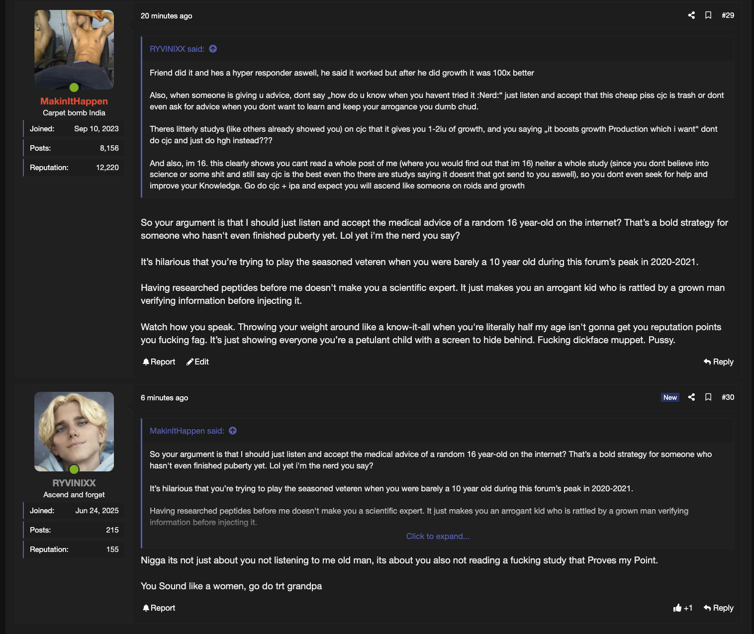The image size is (754, 634).
Task: Jump to MakinItHappen's quoted post via arrow icon
Action: point(233,431)
